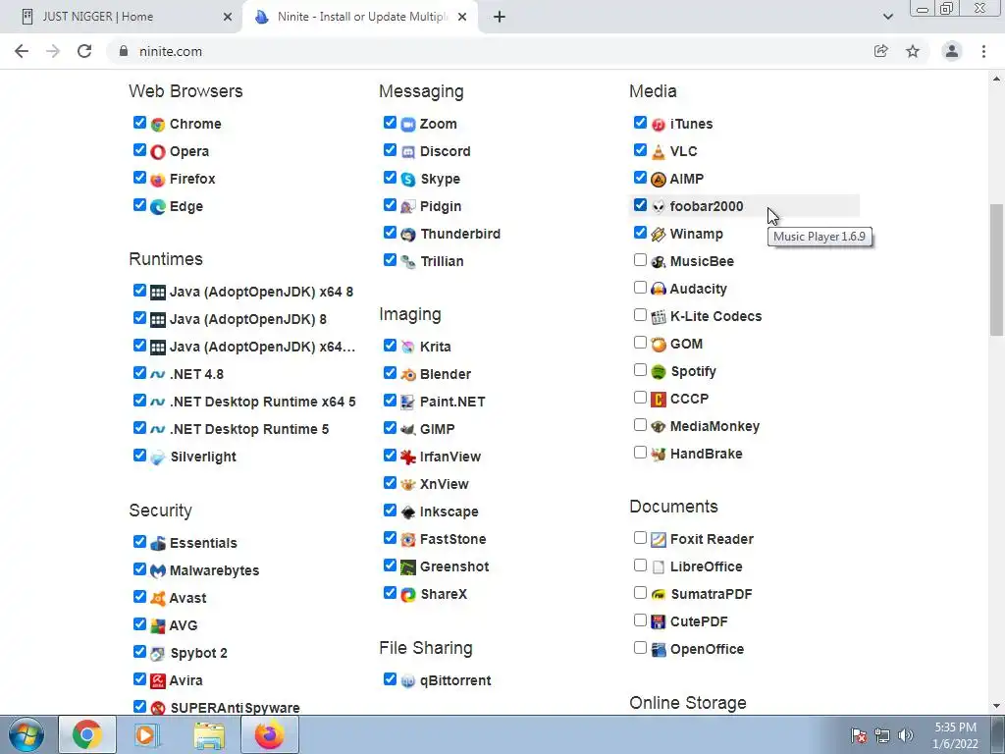Click the MediaMonkey label
The image size is (1005, 754).
714,426
